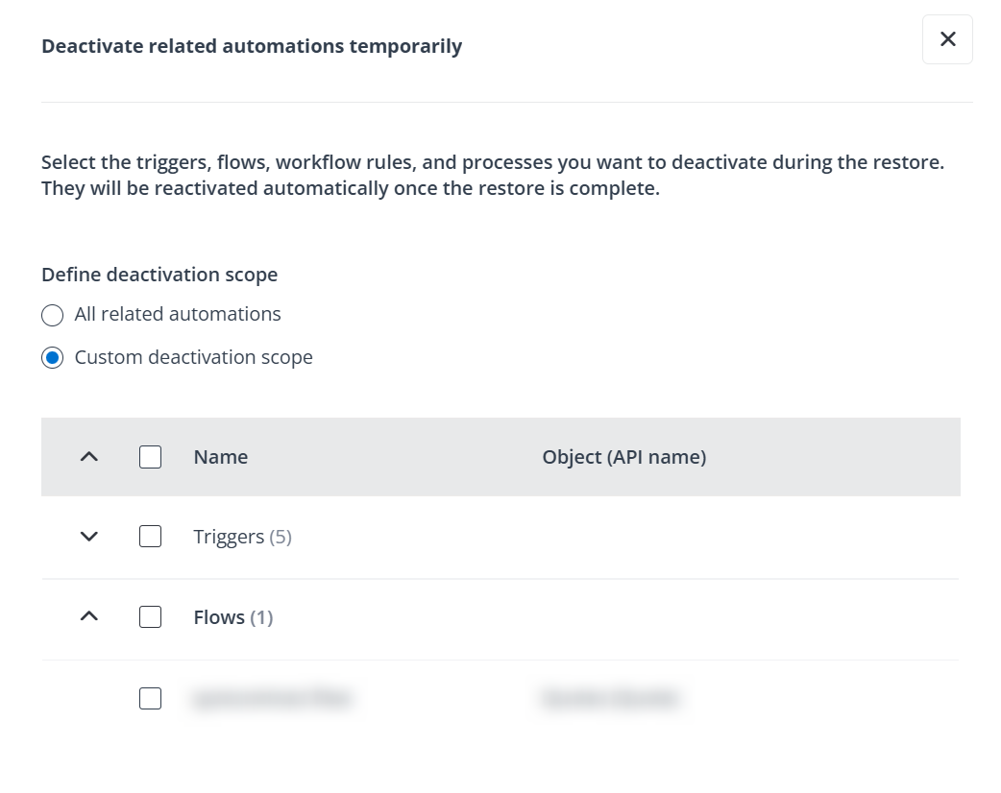This screenshot has width=1001, height=793.
Task: Click the 'All related automations' label text
Action: (x=178, y=315)
